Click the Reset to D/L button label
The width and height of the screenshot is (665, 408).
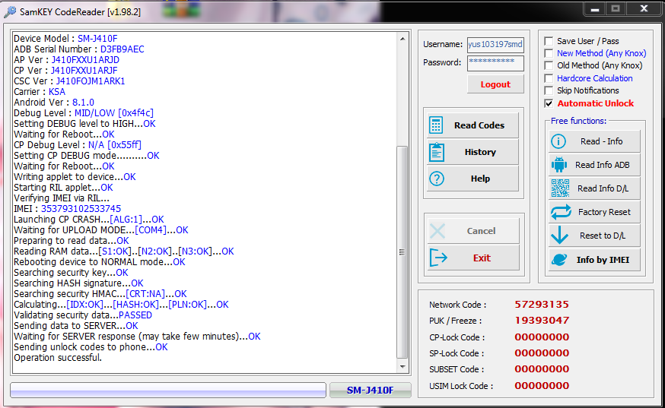pyautogui.click(x=603, y=236)
